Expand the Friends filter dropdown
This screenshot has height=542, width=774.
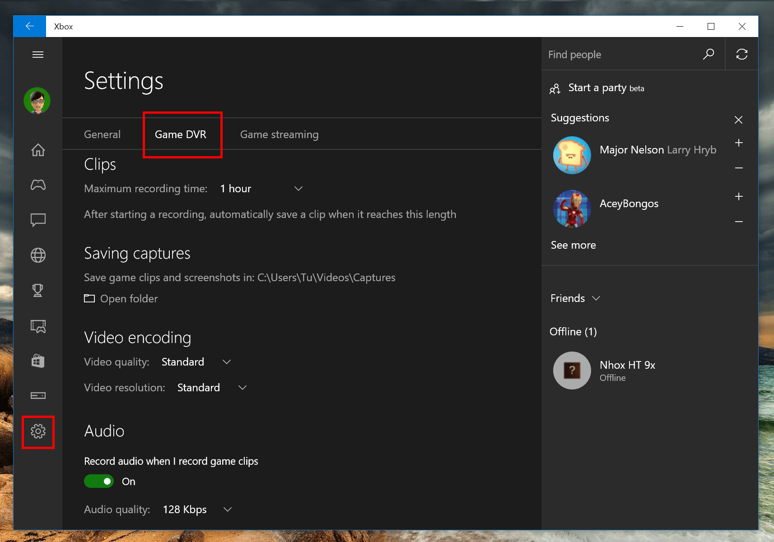575,298
